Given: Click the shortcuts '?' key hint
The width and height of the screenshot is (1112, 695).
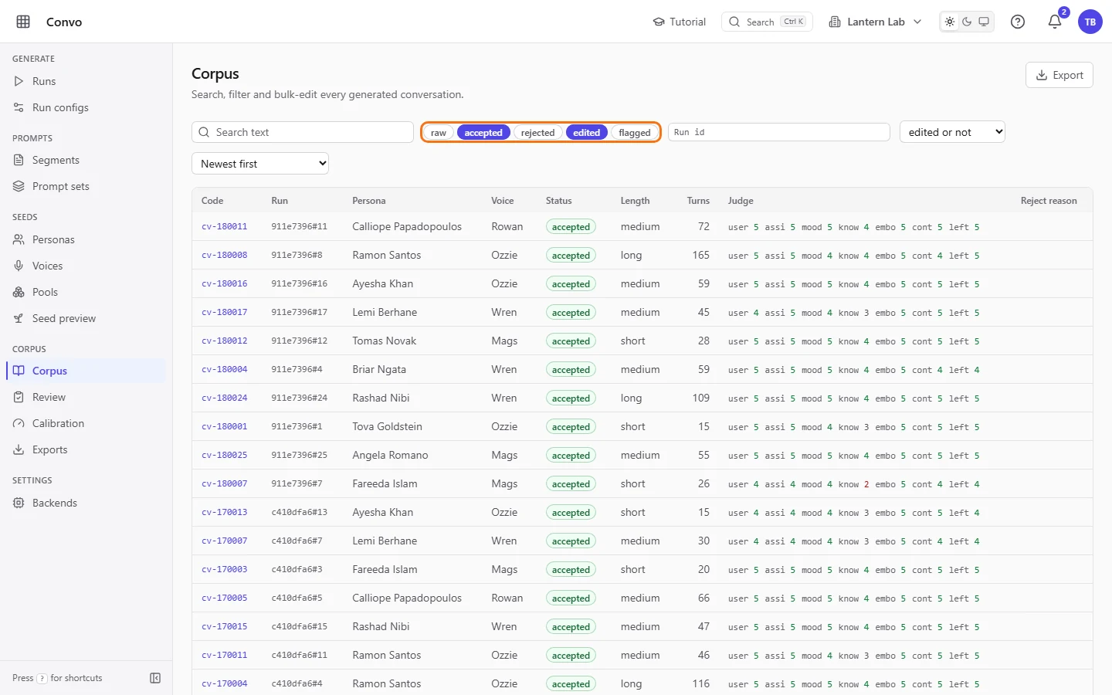Looking at the screenshot, I should (x=42, y=679).
